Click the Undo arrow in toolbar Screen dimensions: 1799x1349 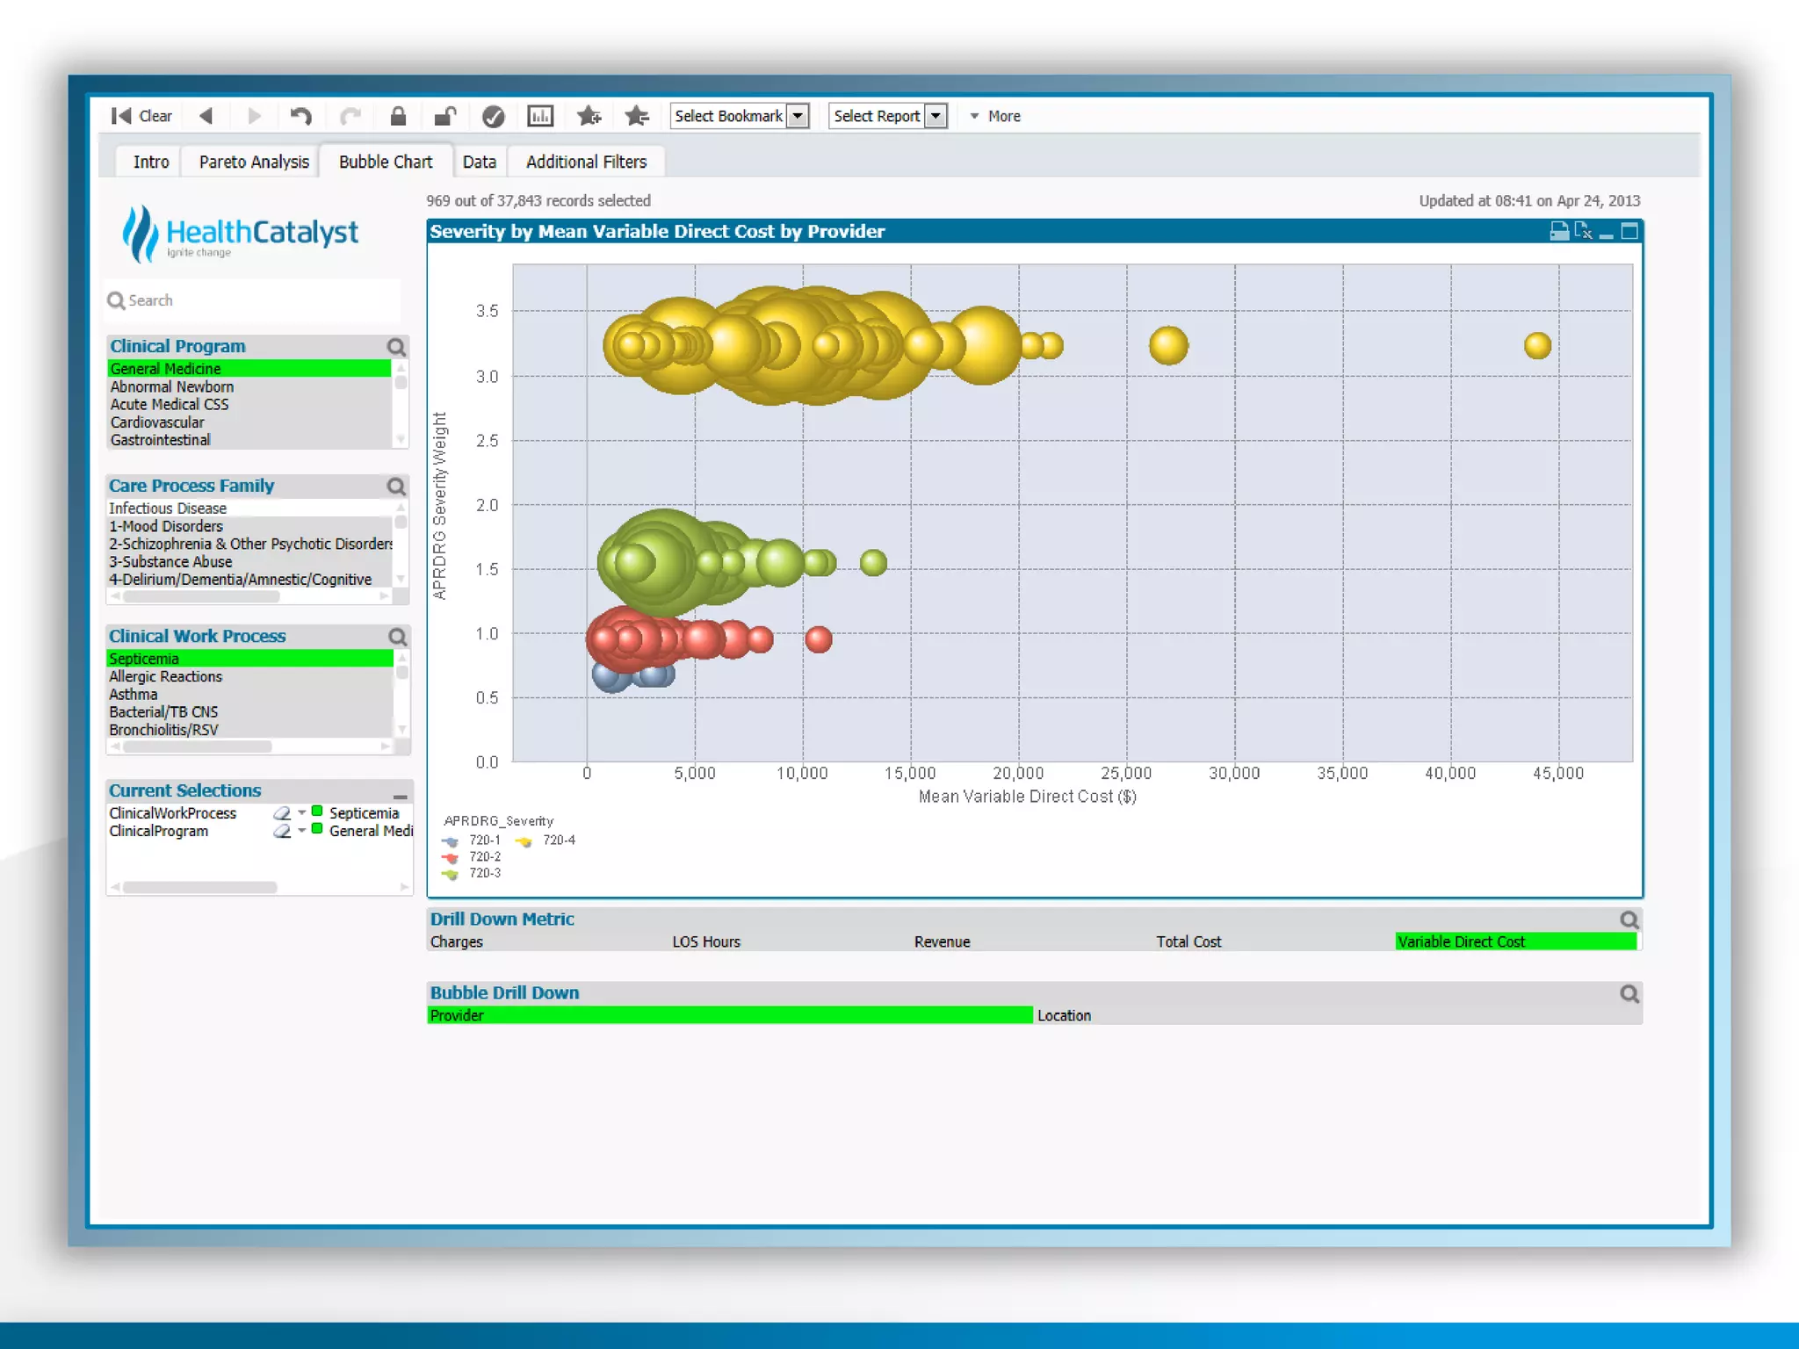coord(300,116)
